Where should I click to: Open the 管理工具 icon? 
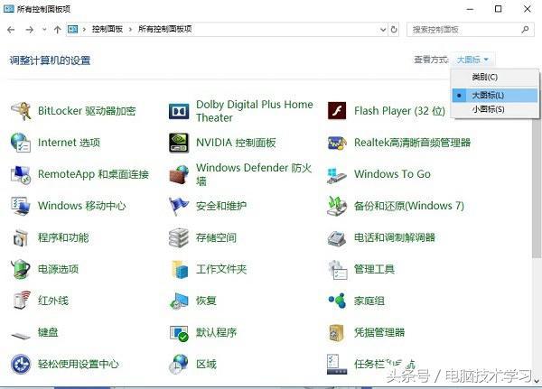pos(337,270)
